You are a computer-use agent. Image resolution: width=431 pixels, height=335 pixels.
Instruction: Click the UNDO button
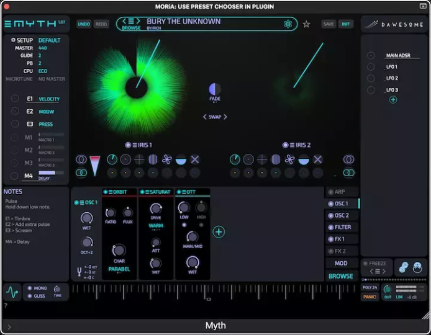[x=84, y=24]
